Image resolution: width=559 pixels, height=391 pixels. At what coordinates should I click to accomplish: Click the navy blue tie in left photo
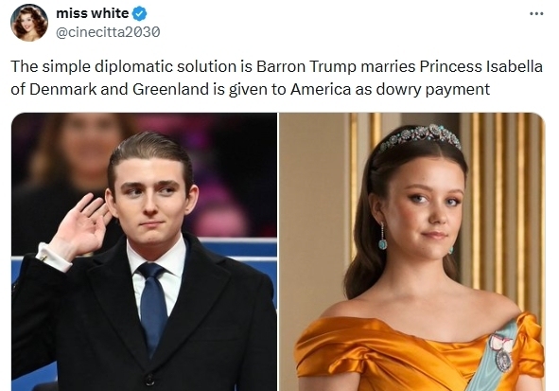coord(153,308)
